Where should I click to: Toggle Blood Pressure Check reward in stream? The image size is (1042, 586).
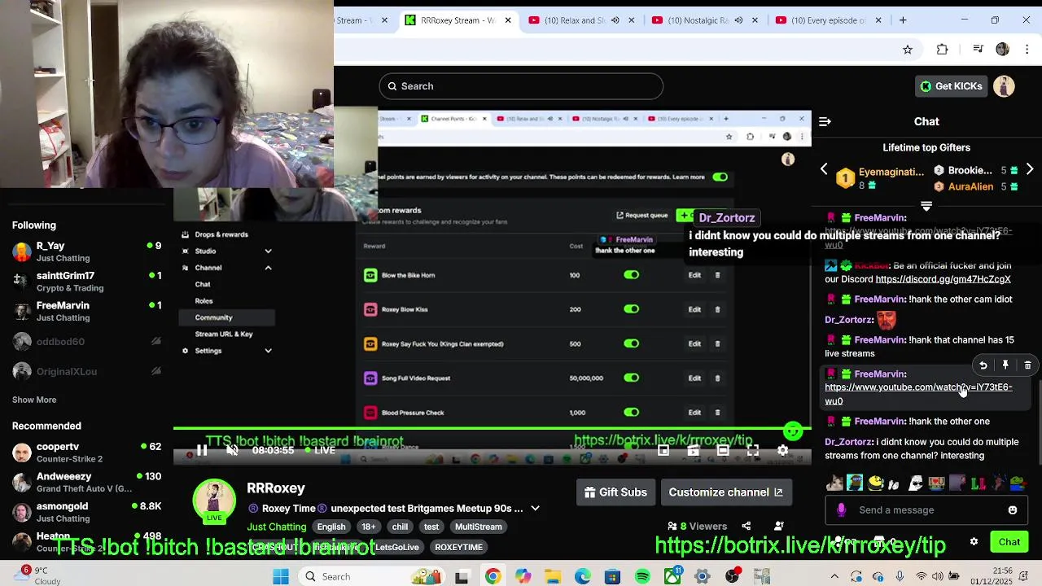point(632,413)
